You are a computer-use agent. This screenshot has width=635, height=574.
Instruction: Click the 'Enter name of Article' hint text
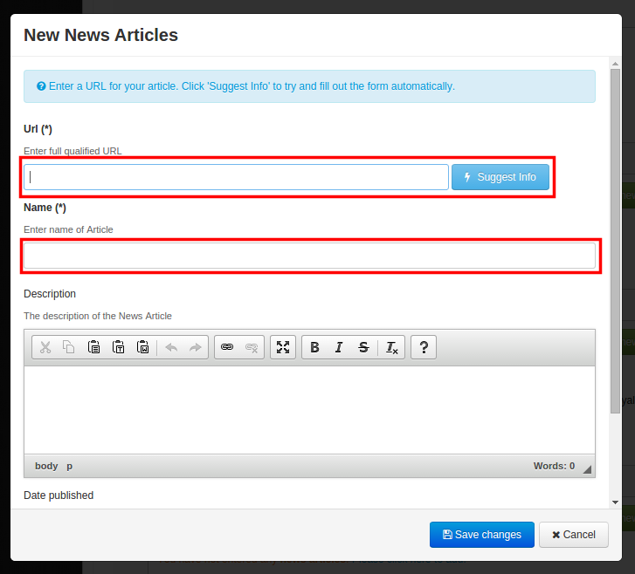(68, 229)
